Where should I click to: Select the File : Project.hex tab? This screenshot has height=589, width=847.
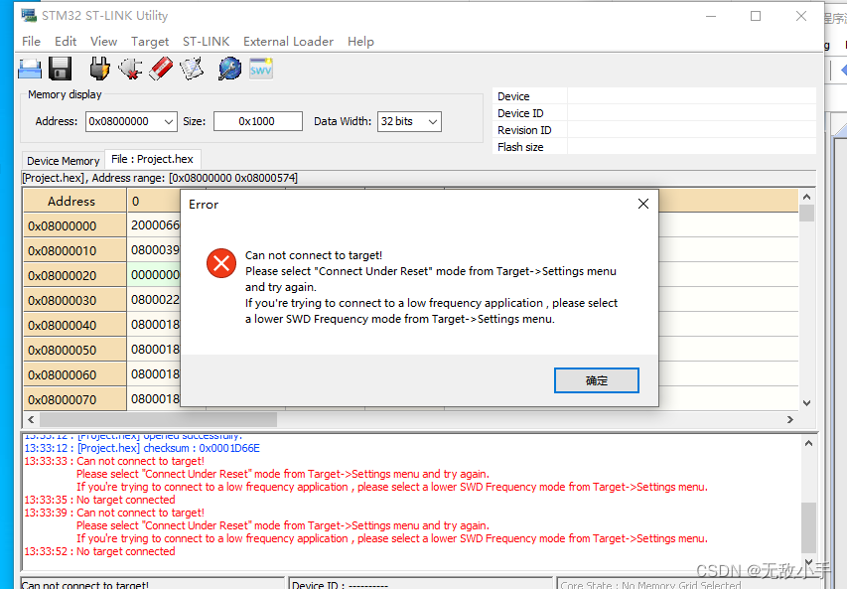(152, 159)
